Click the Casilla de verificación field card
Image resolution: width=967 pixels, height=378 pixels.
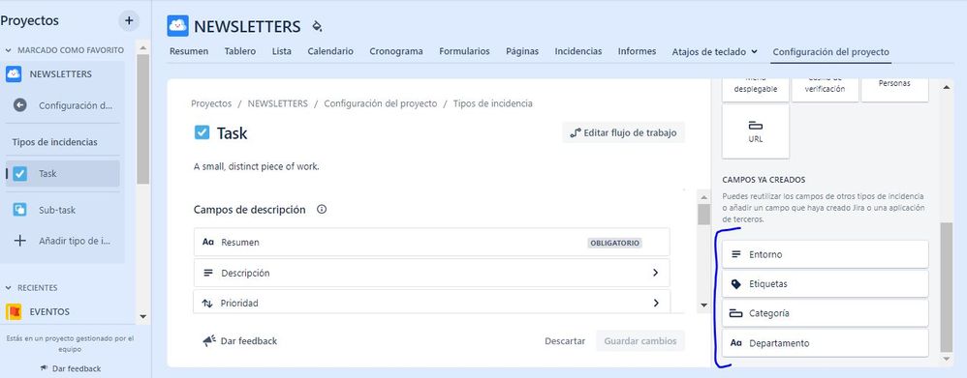(826, 90)
